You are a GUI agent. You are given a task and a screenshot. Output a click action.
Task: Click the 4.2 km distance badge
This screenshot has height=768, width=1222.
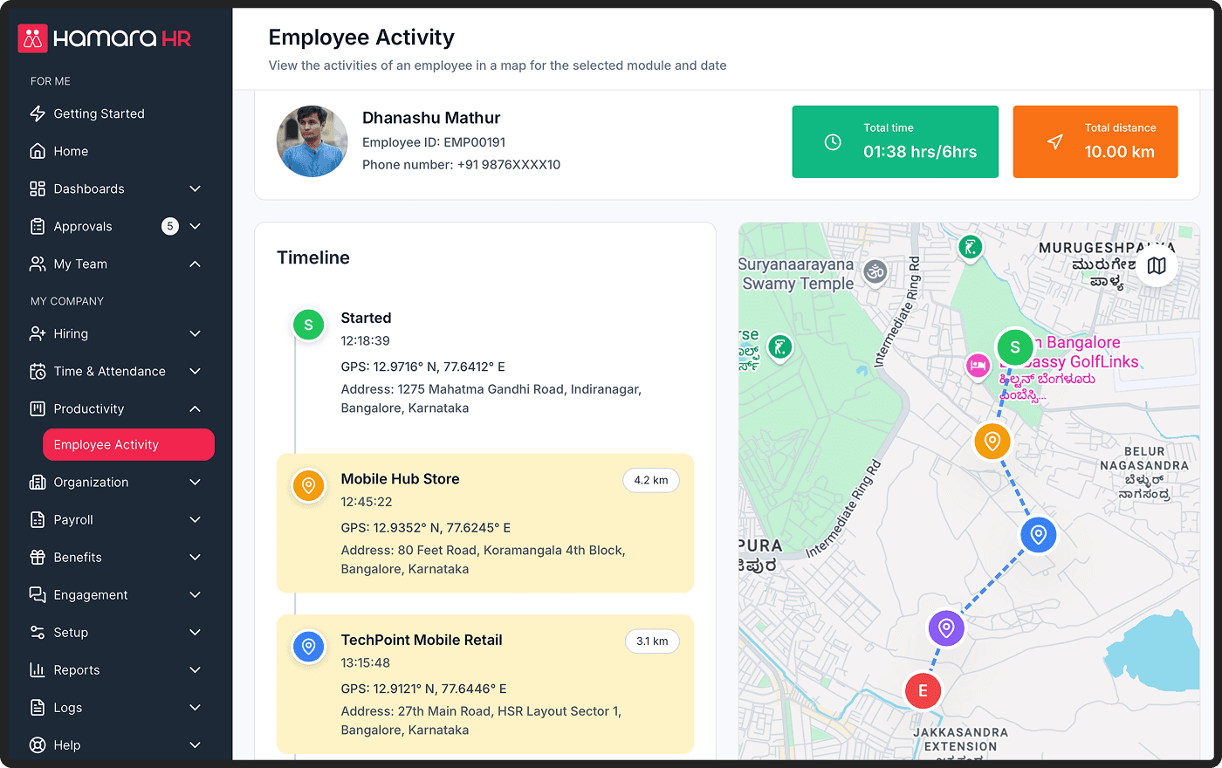click(x=651, y=480)
